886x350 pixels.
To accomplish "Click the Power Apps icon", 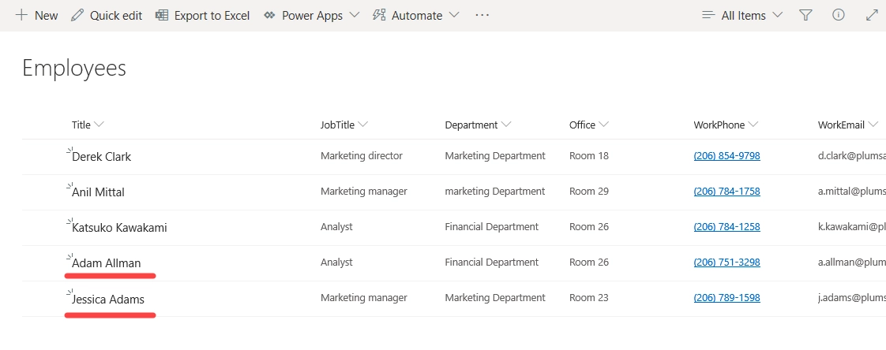I will pyautogui.click(x=269, y=15).
